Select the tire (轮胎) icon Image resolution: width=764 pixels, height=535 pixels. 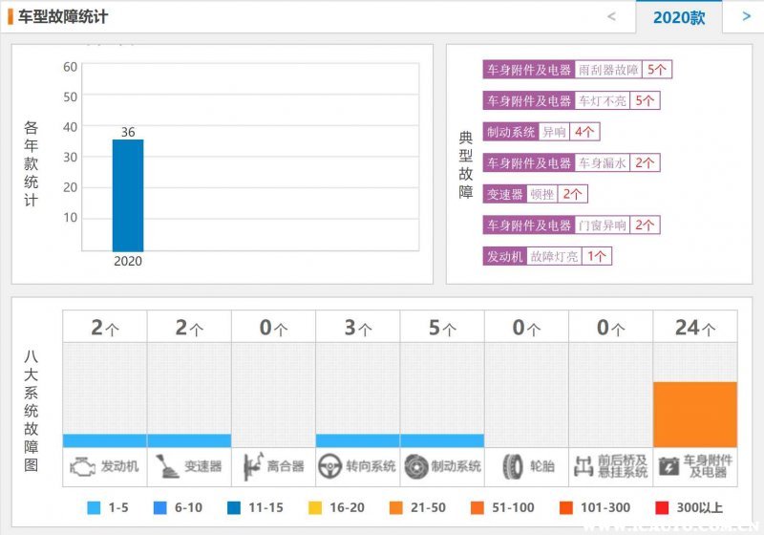[x=511, y=466]
